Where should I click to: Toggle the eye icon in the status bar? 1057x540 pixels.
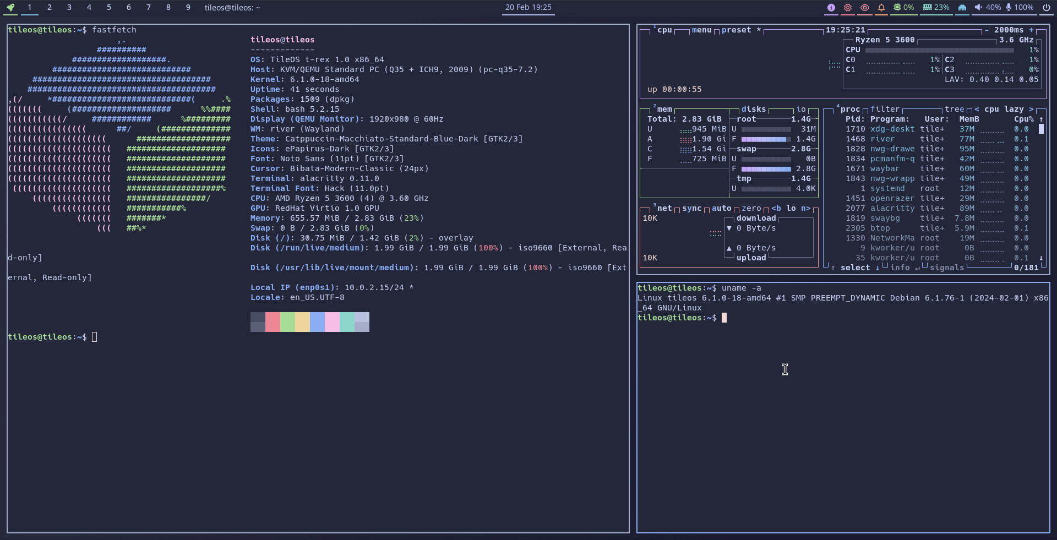point(865,7)
